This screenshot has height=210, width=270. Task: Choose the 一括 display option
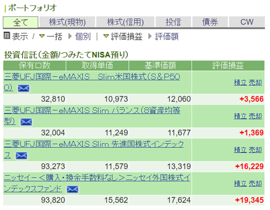pyautogui.click(x=54, y=36)
